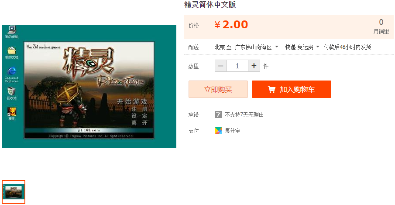Viewport: 395px width, 205px height.
Task: Click 注册 in the game preview
Action: 139,109
